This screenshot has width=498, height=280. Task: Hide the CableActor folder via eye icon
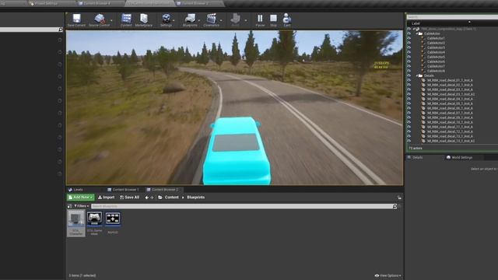tap(409, 33)
